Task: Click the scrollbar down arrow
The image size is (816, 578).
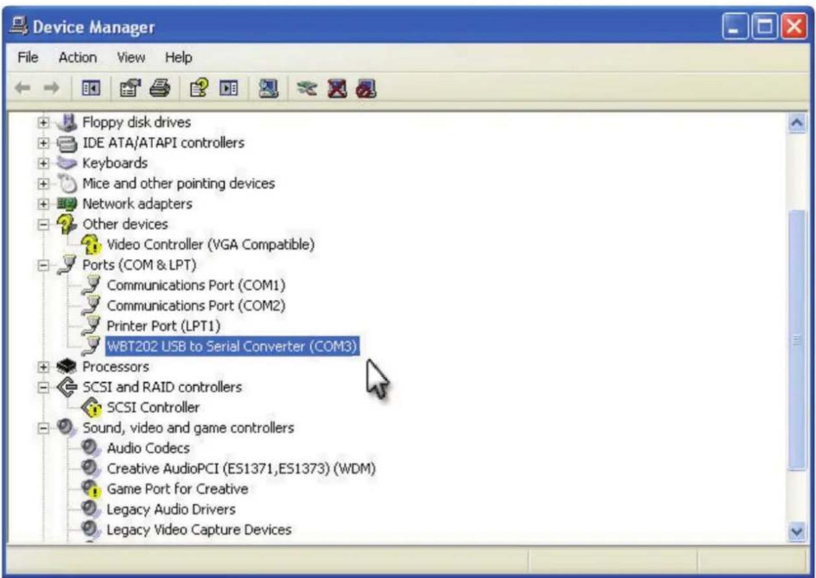Action: pyautogui.click(x=797, y=531)
